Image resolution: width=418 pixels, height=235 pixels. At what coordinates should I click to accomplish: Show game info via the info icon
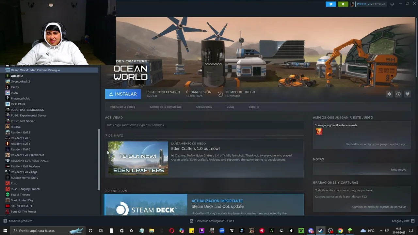coord(398,94)
